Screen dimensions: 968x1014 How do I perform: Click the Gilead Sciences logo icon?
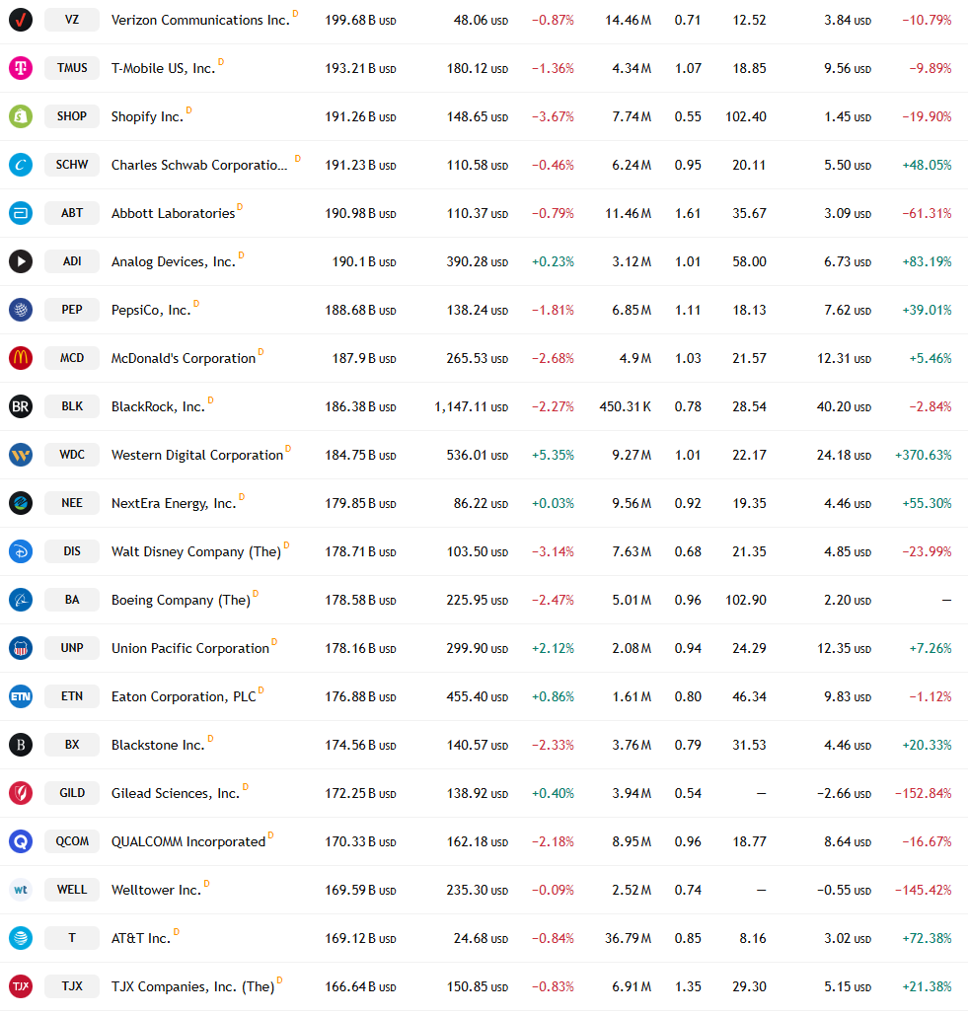21,793
